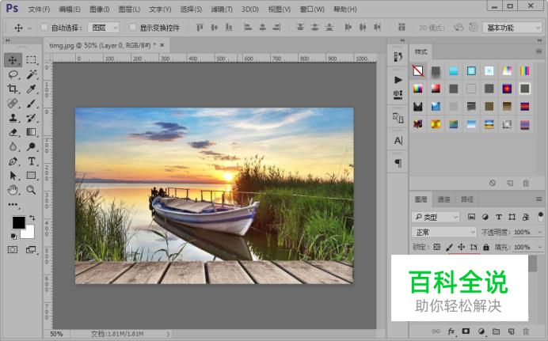Toggle the adjustment layer filter
Image resolution: width=548 pixels, height=341 pixels.
coord(485,217)
